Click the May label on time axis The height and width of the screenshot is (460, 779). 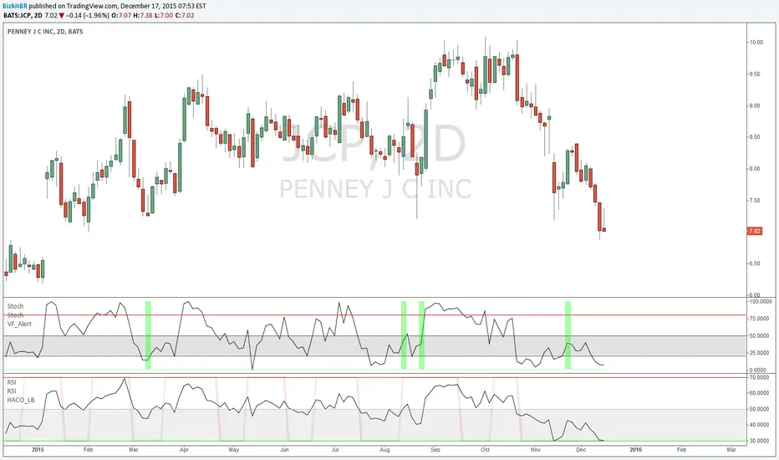[234, 450]
